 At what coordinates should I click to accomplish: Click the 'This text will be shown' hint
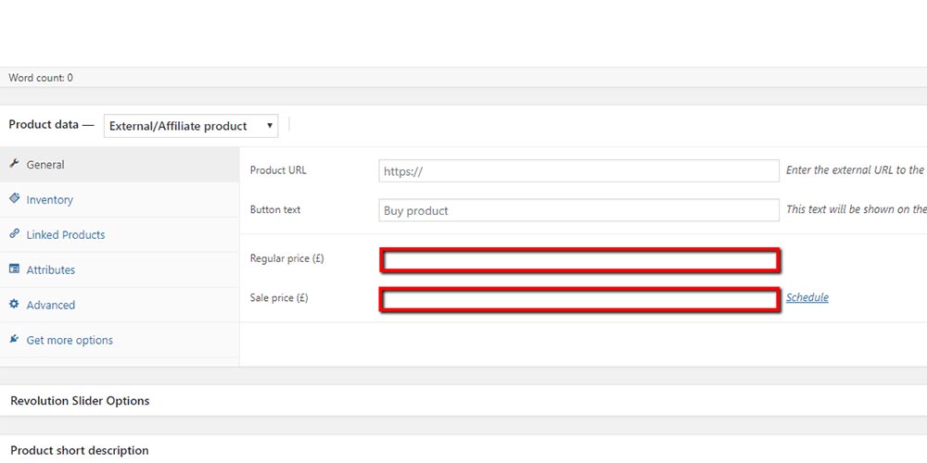coord(856,209)
